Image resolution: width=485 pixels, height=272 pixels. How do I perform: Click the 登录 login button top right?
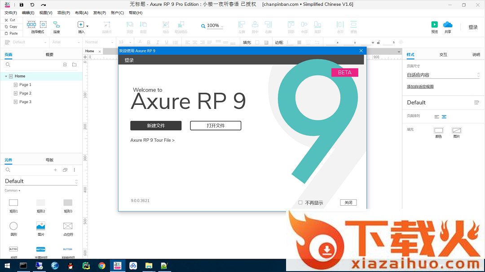click(473, 27)
